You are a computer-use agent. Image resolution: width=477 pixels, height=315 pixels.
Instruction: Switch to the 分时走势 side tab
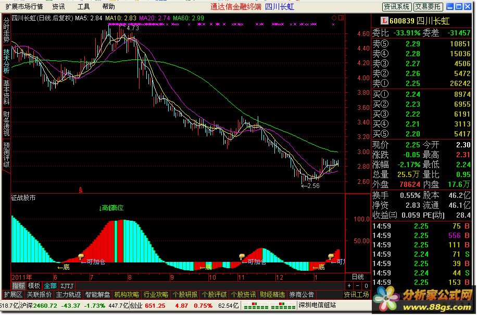pyautogui.click(x=6, y=30)
